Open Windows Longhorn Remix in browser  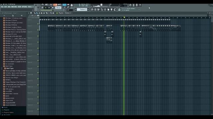(13, 27)
